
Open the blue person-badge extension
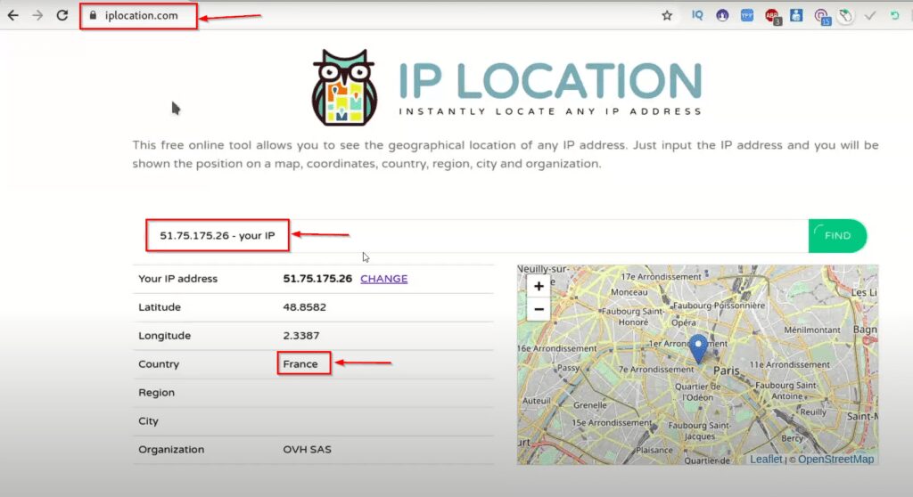pyautogui.click(x=796, y=16)
